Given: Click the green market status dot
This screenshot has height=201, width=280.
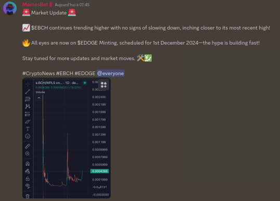Looking at the screenshot, I should tap(85, 83).
